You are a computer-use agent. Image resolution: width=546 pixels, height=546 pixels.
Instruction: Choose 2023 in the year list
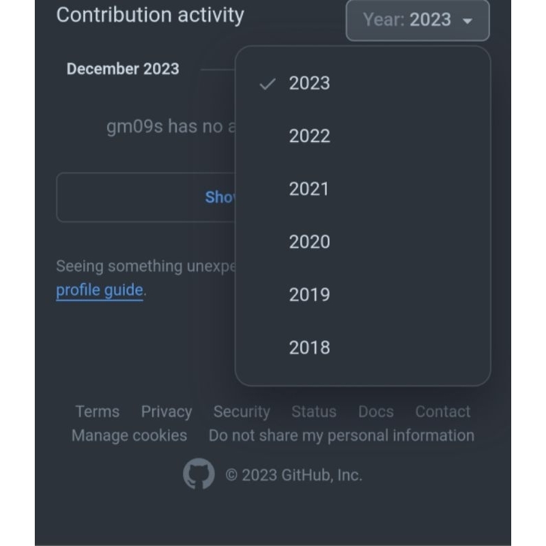pyautogui.click(x=311, y=83)
